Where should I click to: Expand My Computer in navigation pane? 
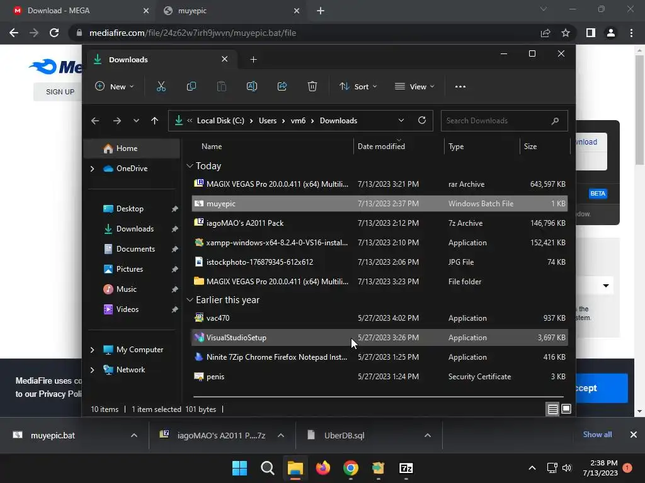click(x=92, y=350)
